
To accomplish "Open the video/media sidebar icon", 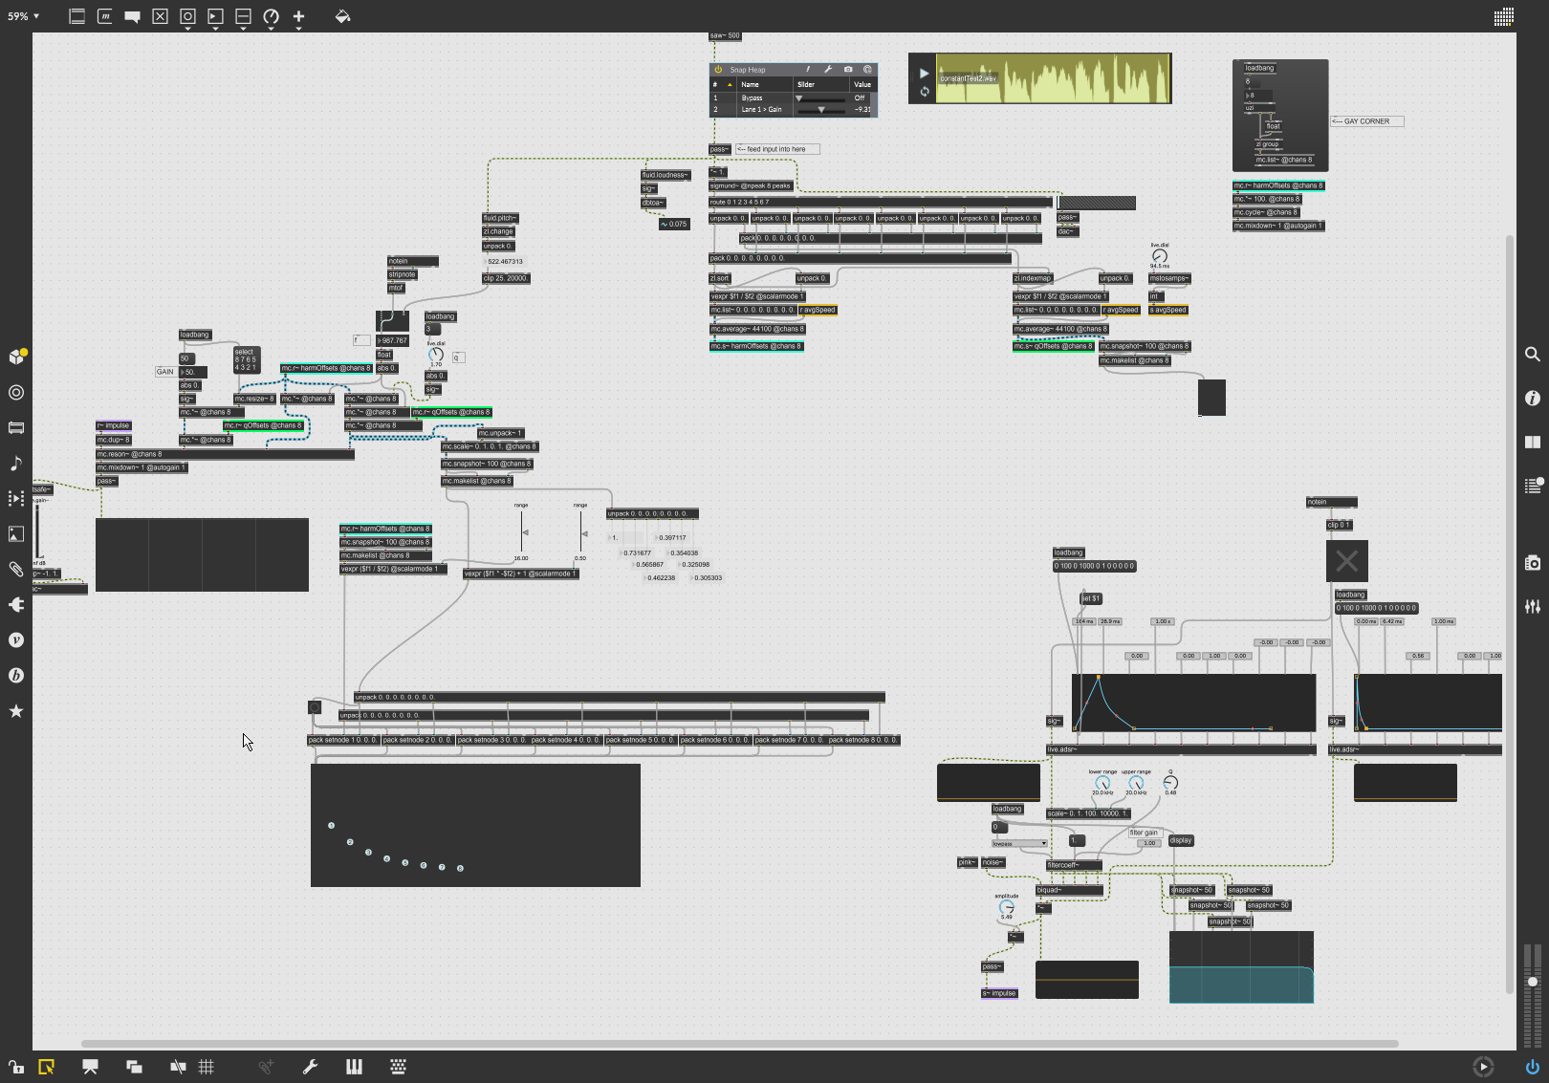I will point(16,427).
